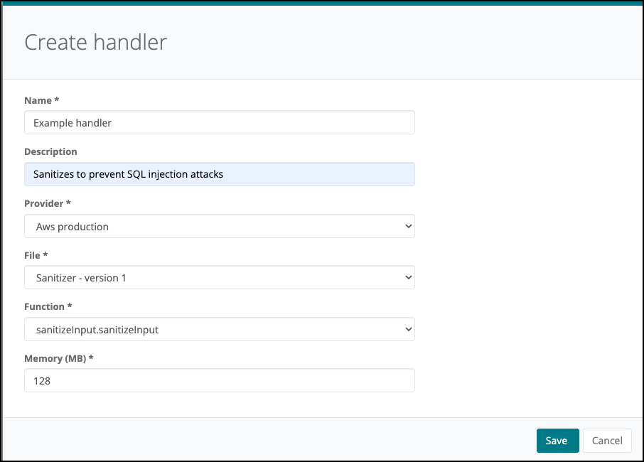Click the "Name *" field label
This screenshot has width=644, height=462.
point(41,100)
